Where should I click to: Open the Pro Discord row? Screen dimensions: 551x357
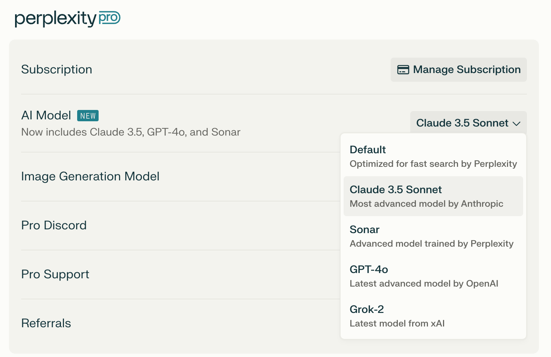coord(54,225)
